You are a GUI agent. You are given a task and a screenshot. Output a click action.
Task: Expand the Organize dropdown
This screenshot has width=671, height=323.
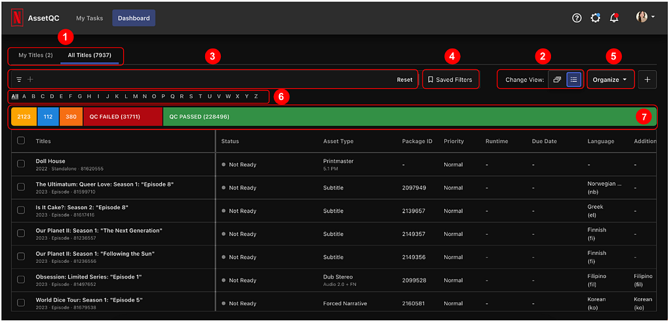coord(610,80)
